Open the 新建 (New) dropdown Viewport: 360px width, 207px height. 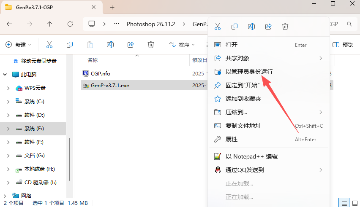point(18,45)
